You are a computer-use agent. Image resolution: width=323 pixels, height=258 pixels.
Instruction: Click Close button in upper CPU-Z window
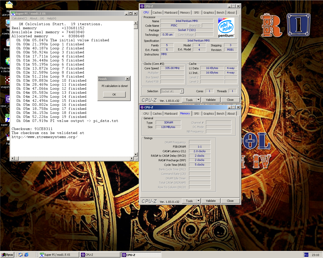[x=230, y=100]
